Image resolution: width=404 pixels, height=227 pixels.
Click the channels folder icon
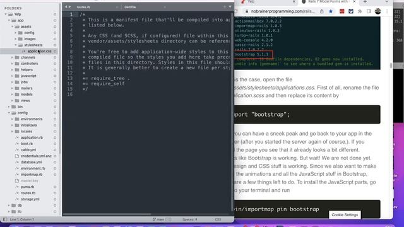pos(17,57)
